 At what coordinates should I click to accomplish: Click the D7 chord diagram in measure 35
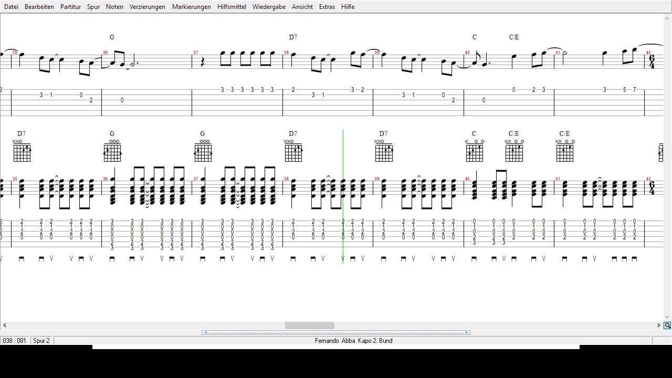click(x=22, y=151)
